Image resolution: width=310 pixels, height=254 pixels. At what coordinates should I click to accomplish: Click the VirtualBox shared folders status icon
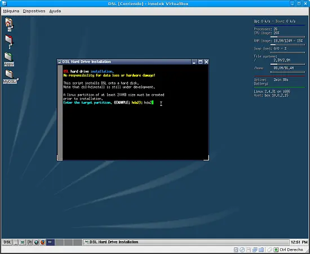(261, 249)
